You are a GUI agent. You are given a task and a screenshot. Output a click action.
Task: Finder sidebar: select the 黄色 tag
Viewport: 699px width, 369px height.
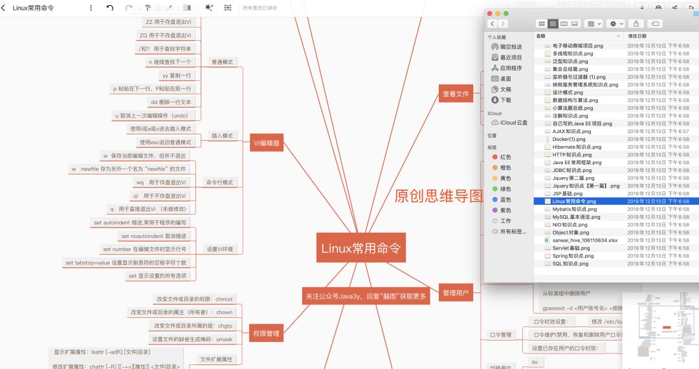tap(502, 178)
